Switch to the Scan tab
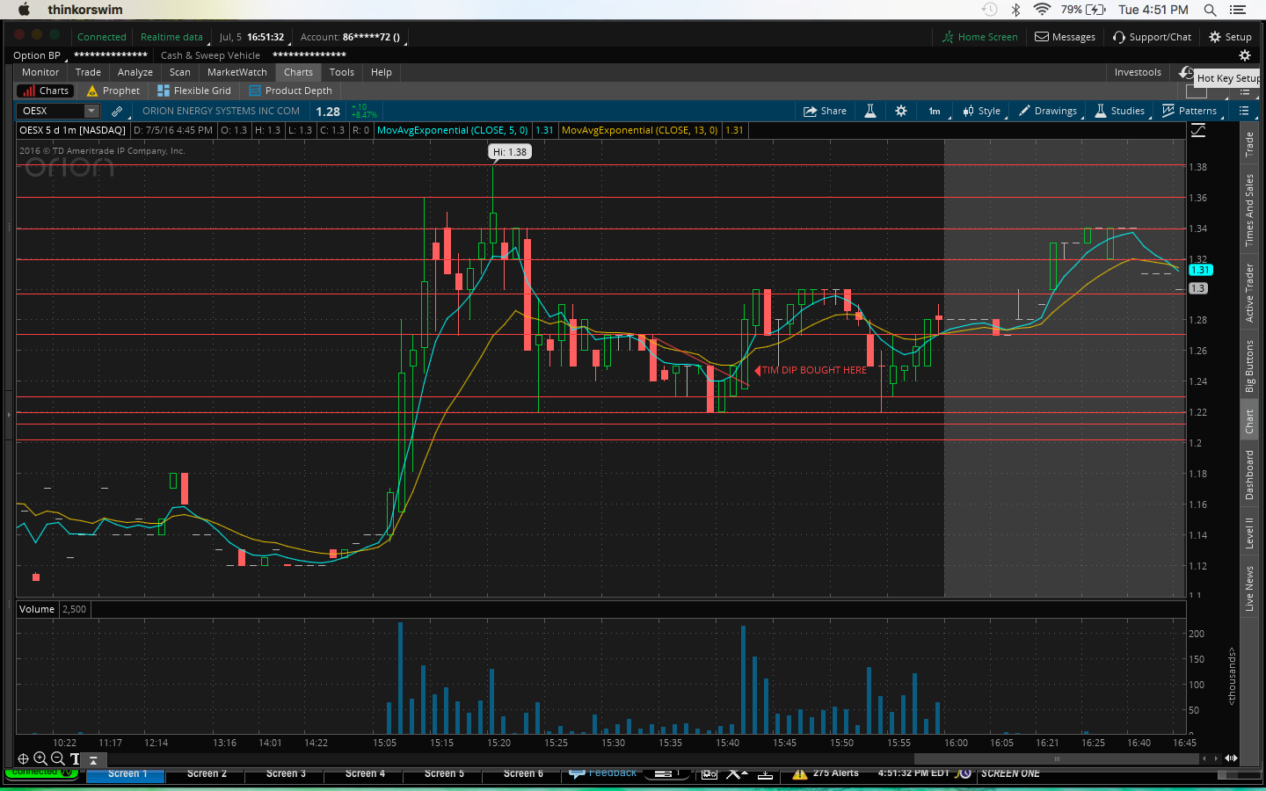Image resolution: width=1266 pixels, height=791 pixels. pos(180,72)
